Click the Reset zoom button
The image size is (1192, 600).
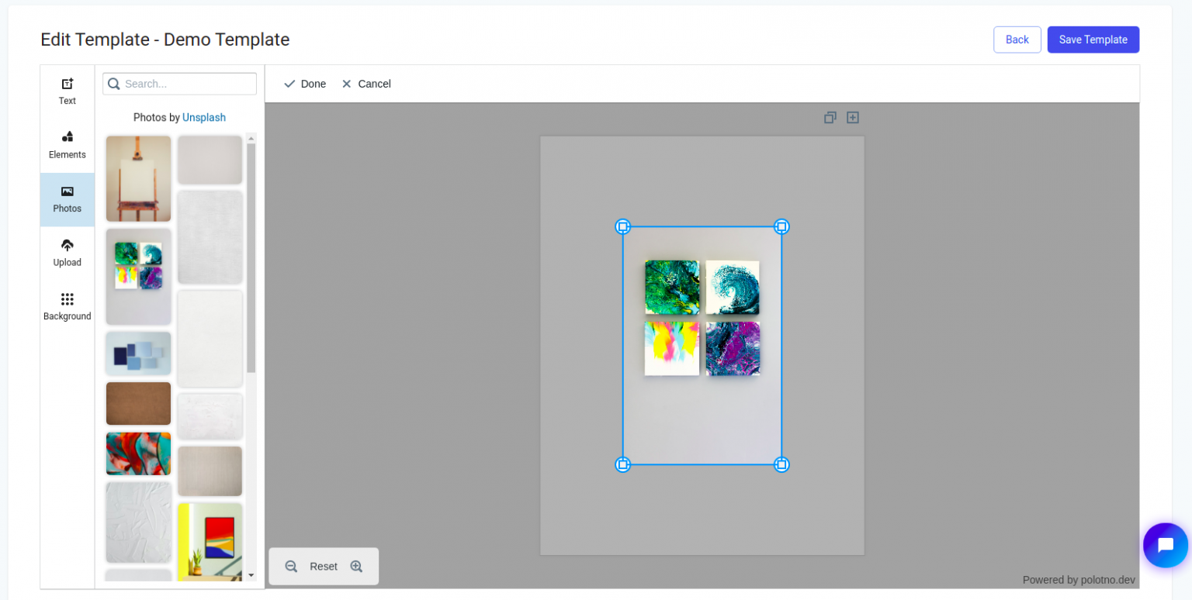(x=324, y=567)
